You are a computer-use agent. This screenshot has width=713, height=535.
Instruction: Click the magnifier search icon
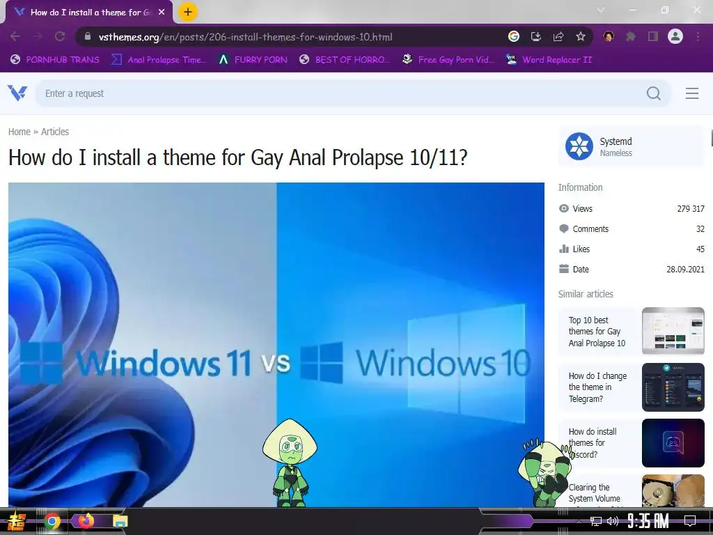(x=654, y=93)
